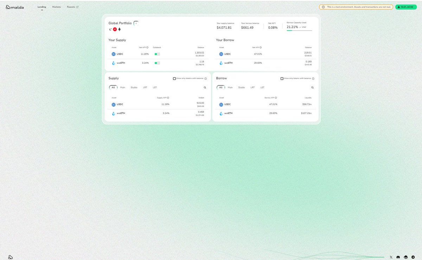
Task: Click the USDC token icon in Supply market list
Action: point(114,104)
